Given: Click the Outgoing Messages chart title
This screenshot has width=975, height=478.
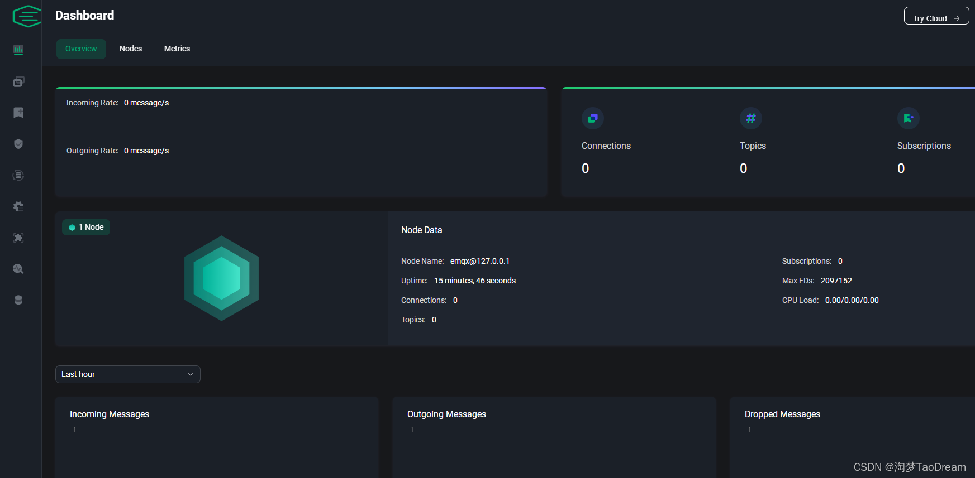Looking at the screenshot, I should click(x=447, y=414).
